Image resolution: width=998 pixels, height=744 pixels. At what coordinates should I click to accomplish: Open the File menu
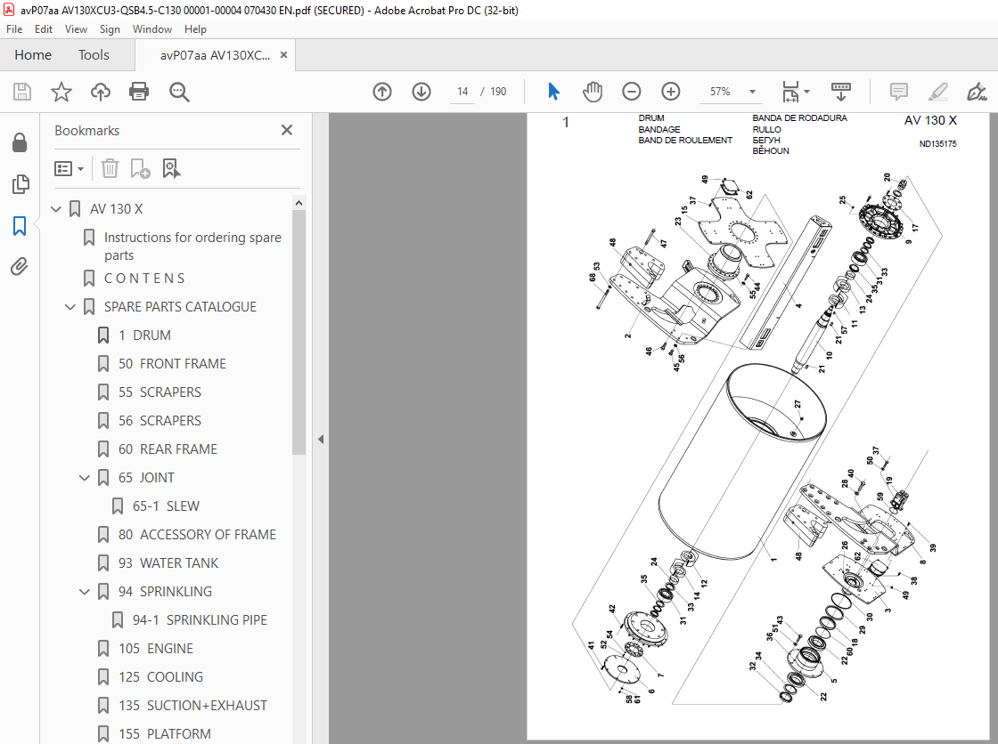(14, 29)
